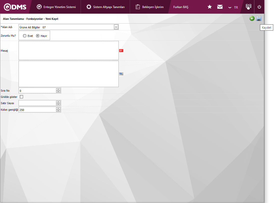Click the Entegre Yönetim Sistemi logo icon
This screenshot has width=274, height=203.
click(39, 7)
